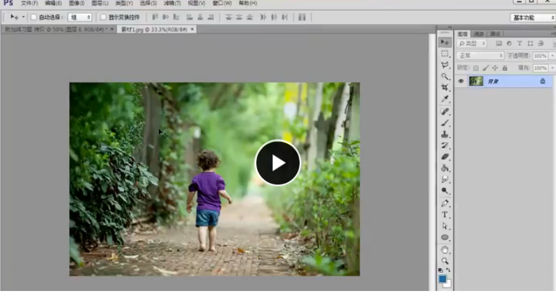This screenshot has width=556, height=307.
Task: Open the 类型 layer filter dropdown
Action: point(472,43)
